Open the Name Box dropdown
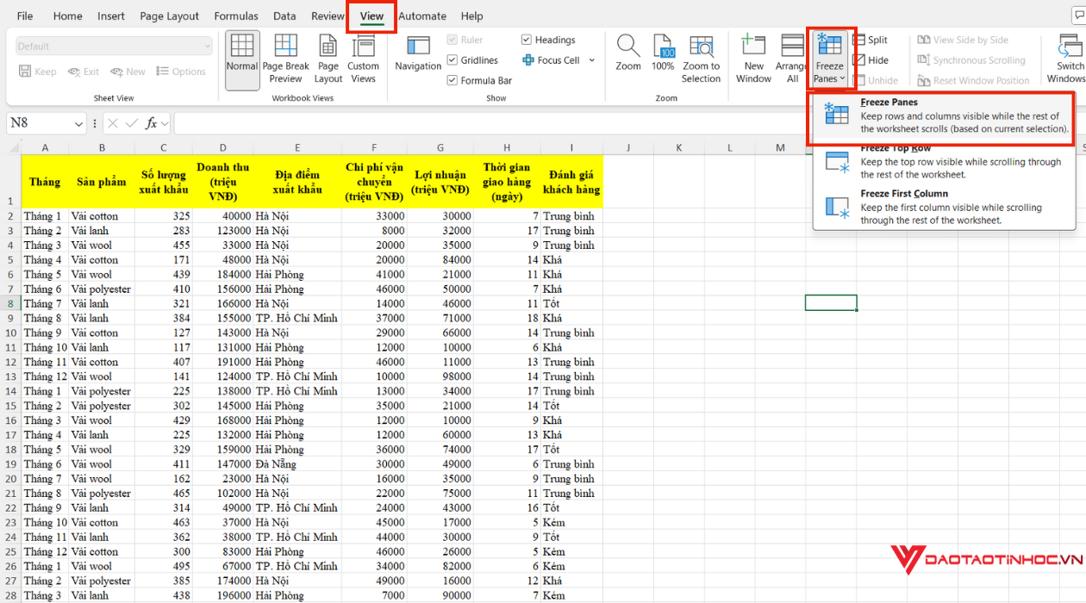The height and width of the screenshot is (603, 1086). [x=78, y=124]
